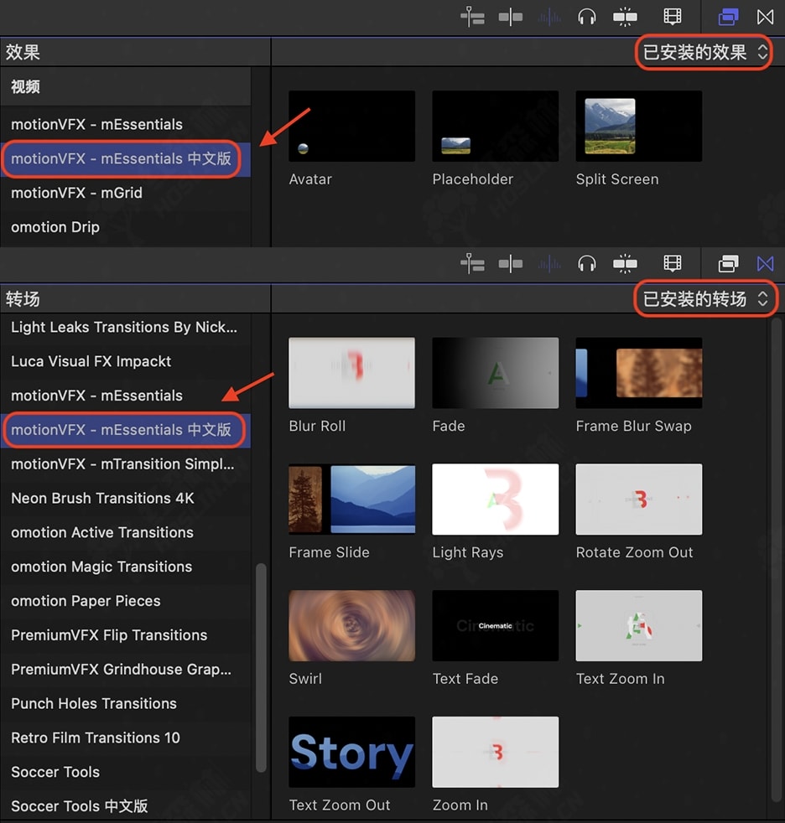
Task: Select the Swirl transition thumbnail
Action: [351, 626]
